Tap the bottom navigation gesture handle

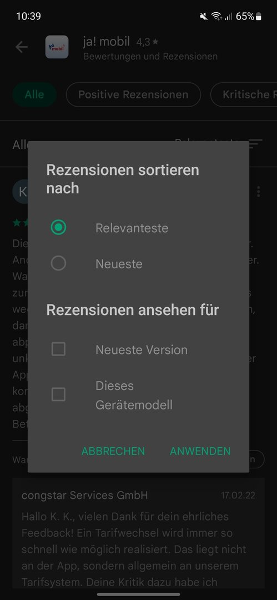(139, 594)
